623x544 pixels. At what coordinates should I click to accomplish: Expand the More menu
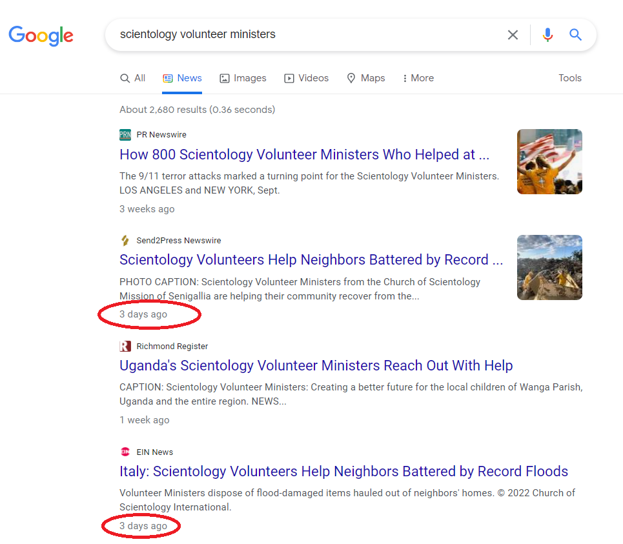coord(418,78)
